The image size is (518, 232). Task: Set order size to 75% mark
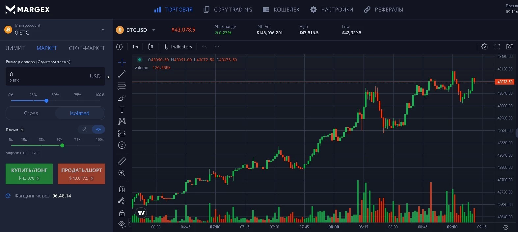(x=77, y=95)
